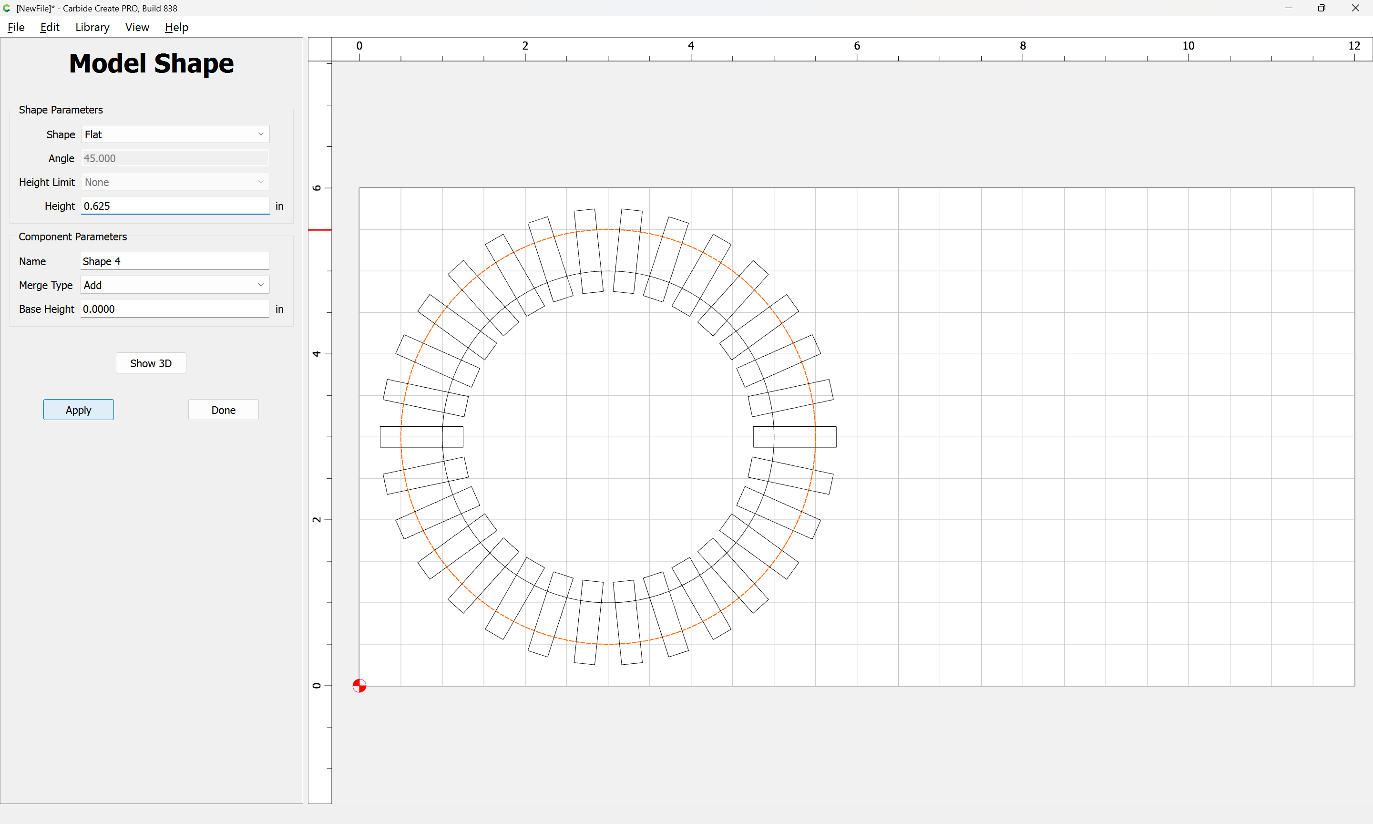Screen dimensions: 1373x824
Task: Click the Show 3D button
Action: click(x=150, y=363)
